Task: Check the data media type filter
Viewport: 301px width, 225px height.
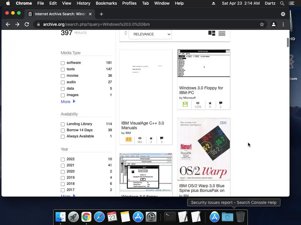Action: (63, 89)
